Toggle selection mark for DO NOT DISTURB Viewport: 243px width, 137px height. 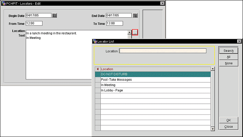[x=98, y=74]
